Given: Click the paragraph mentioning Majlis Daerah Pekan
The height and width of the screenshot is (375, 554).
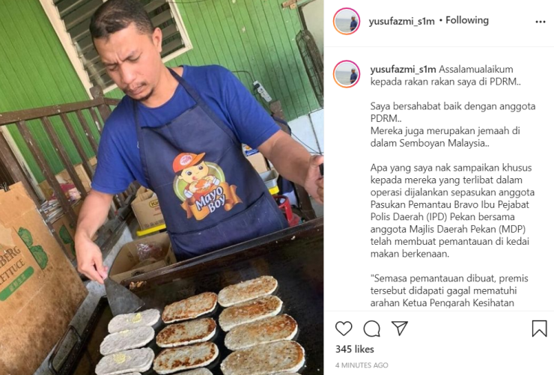Looking at the screenshot, I should point(453,211).
